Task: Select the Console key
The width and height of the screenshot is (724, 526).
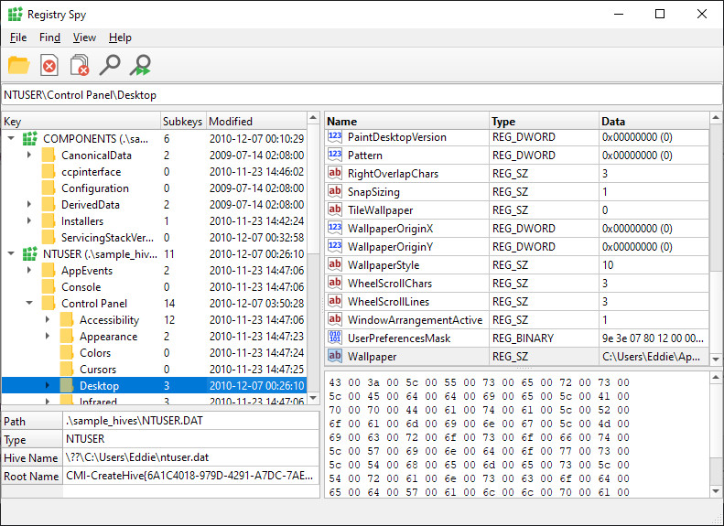Action: (81, 287)
